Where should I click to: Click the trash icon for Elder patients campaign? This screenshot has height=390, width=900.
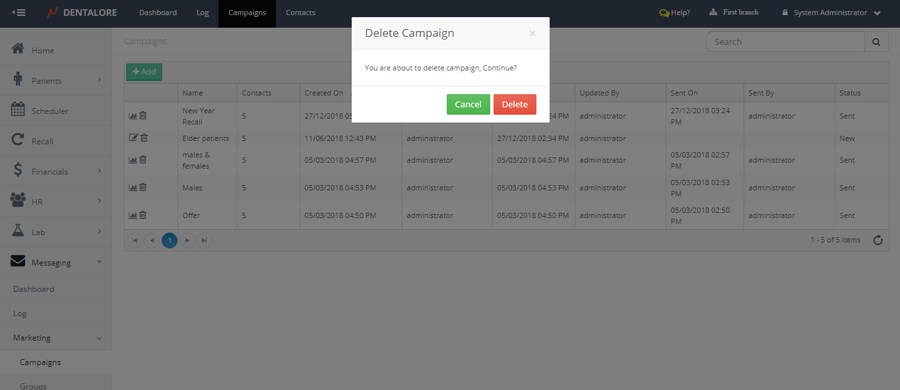[144, 138]
